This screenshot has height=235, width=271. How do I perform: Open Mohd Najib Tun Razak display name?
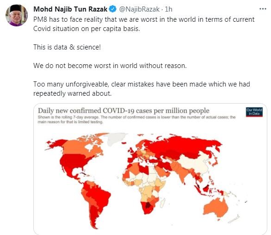coord(70,9)
